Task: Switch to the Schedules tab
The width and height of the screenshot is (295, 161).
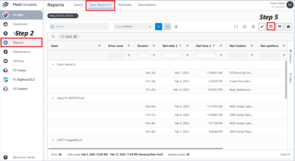Action: click(125, 5)
